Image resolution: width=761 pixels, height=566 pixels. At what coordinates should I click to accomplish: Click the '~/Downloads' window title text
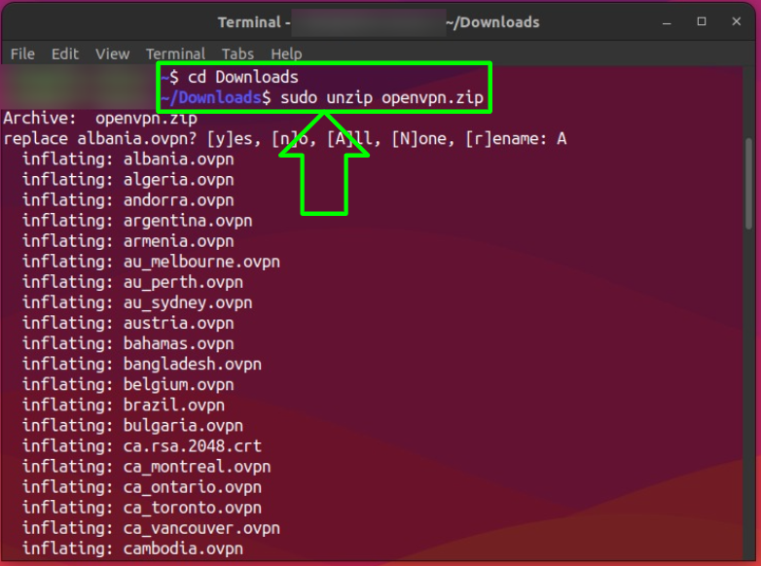point(492,22)
